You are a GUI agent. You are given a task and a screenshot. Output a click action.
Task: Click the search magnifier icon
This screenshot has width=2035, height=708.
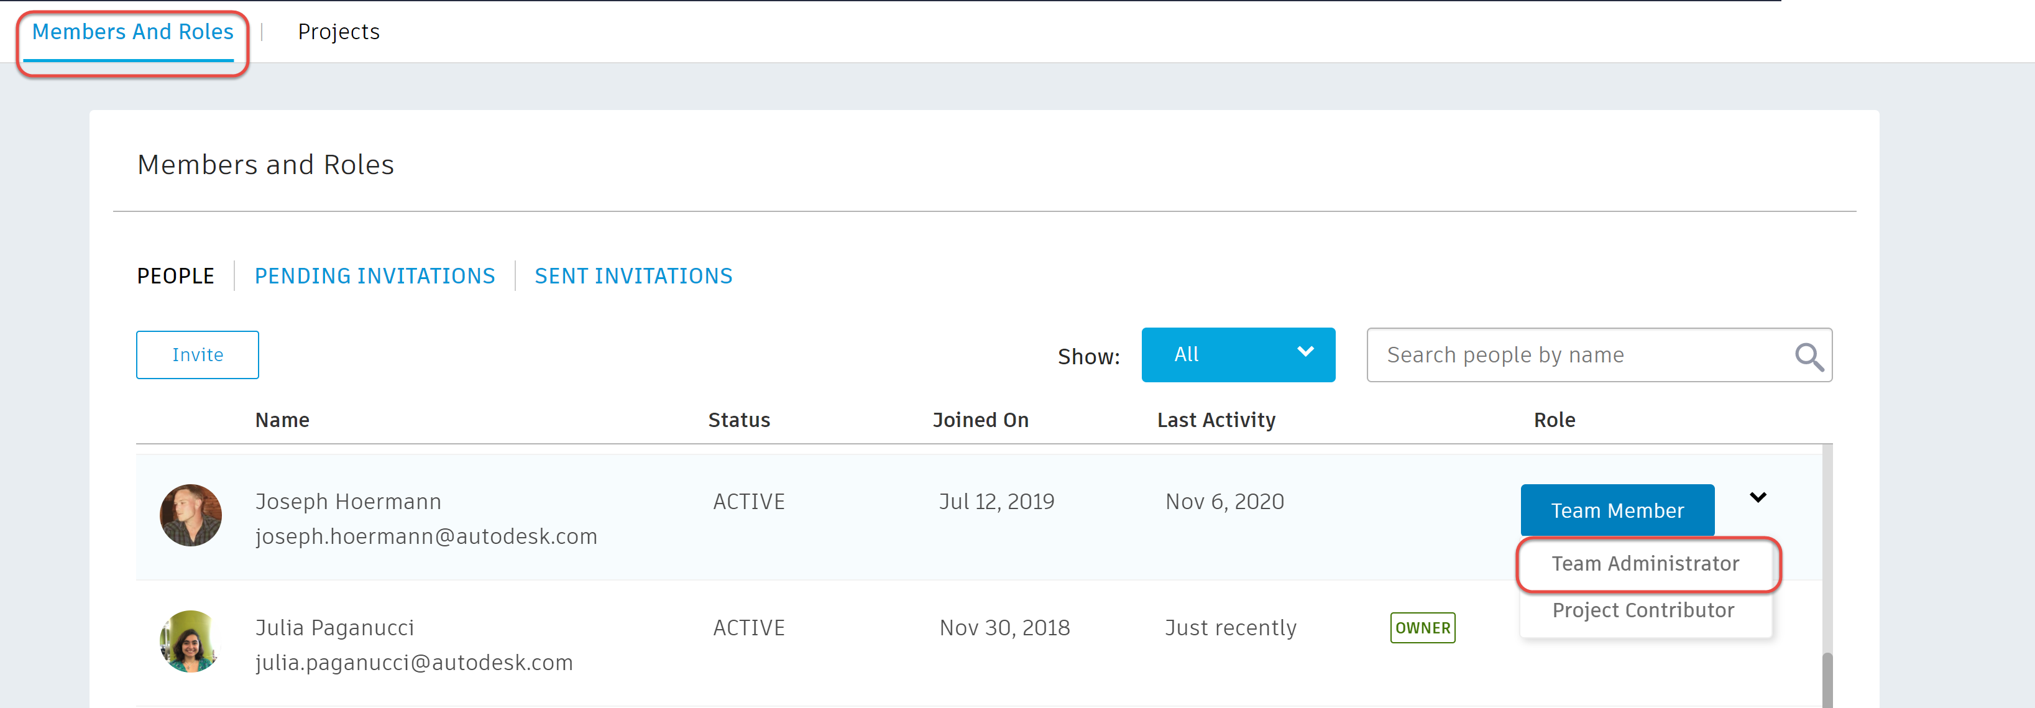[1808, 357]
